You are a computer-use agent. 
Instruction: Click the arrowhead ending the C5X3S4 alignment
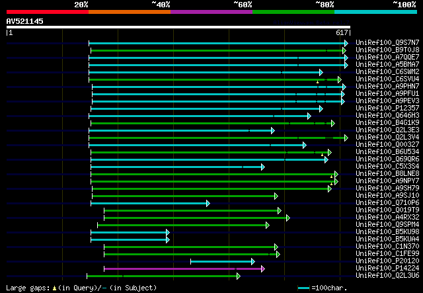(x=263, y=167)
